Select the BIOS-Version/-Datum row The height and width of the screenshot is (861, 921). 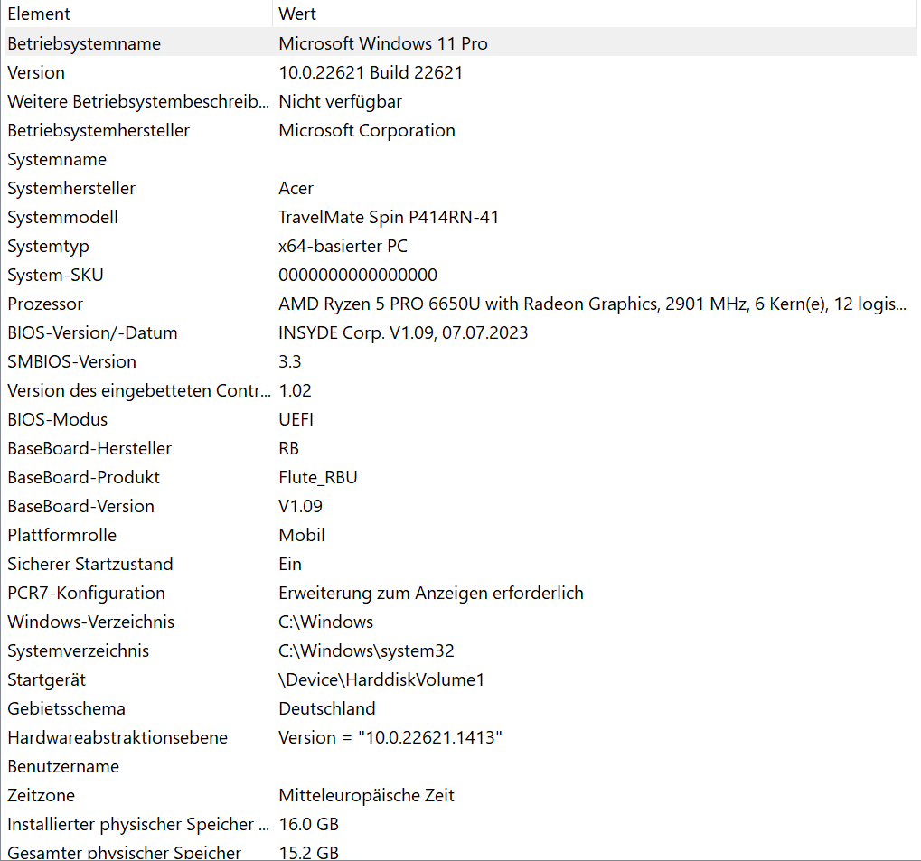coord(461,333)
